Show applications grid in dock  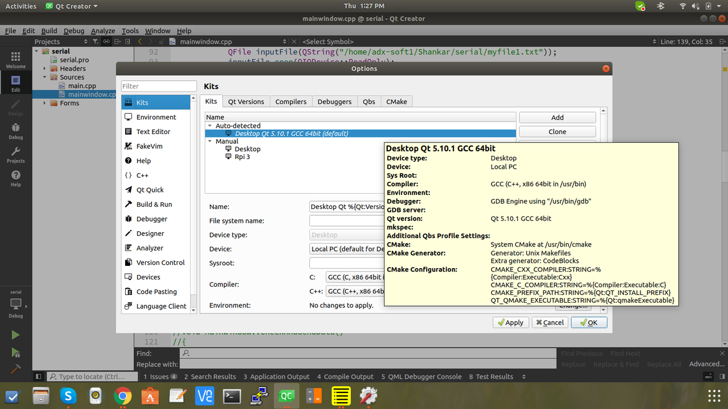[x=714, y=396]
